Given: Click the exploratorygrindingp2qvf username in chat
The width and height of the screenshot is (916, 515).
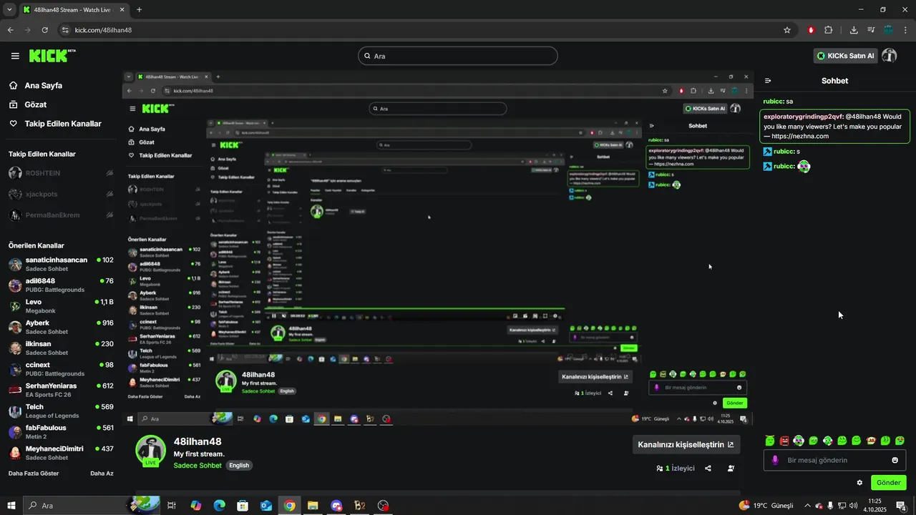Looking at the screenshot, I should click(803, 116).
